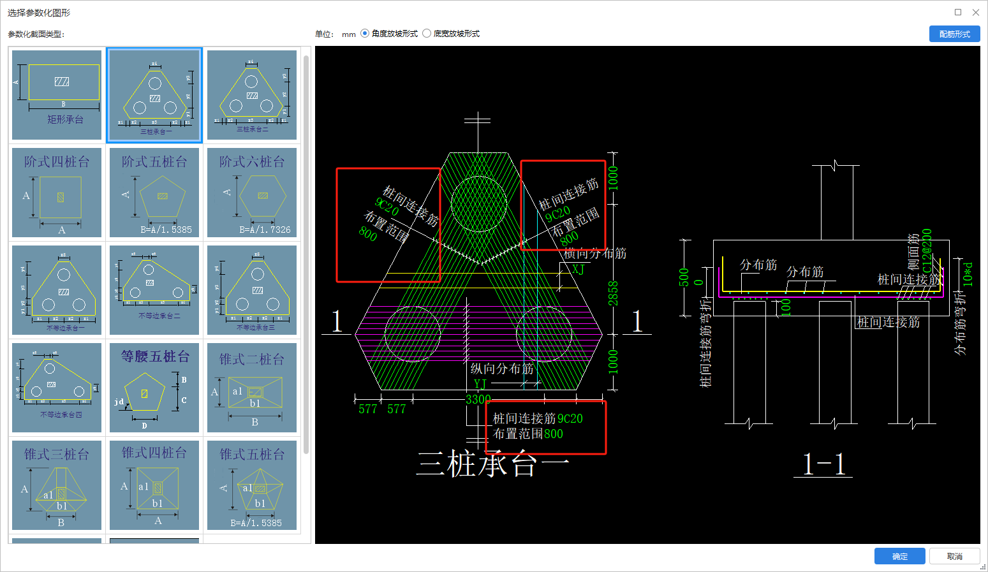988x572 pixels.
Task: Close the 选择参数化图形 dialog
Action: [976, 12]
